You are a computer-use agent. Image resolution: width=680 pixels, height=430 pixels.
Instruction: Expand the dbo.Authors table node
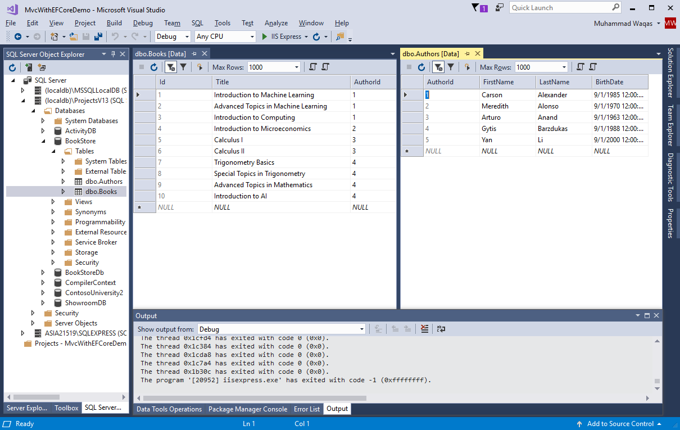(x=64, y=182)
